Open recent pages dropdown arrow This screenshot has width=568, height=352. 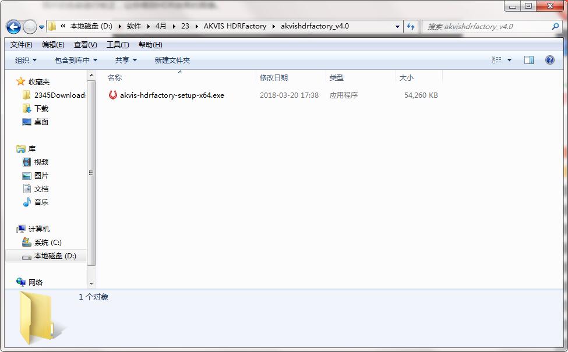tap(41, 27)
